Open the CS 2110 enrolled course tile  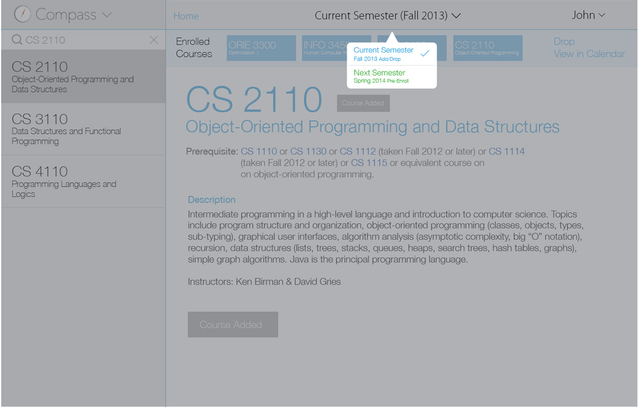488,48
